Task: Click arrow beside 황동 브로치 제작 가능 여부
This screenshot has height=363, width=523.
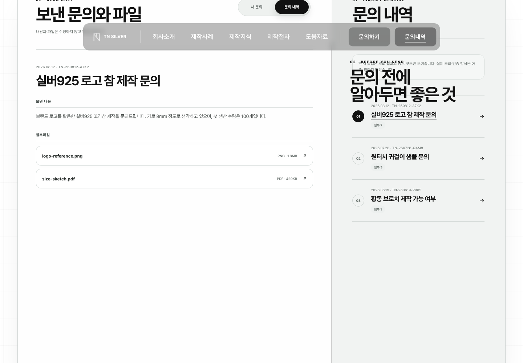Action: [x=482, y=201]
